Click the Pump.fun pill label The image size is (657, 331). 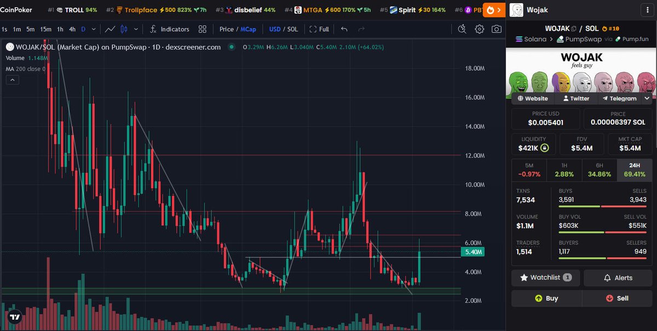pyautogui.click(x=632, y=39)
